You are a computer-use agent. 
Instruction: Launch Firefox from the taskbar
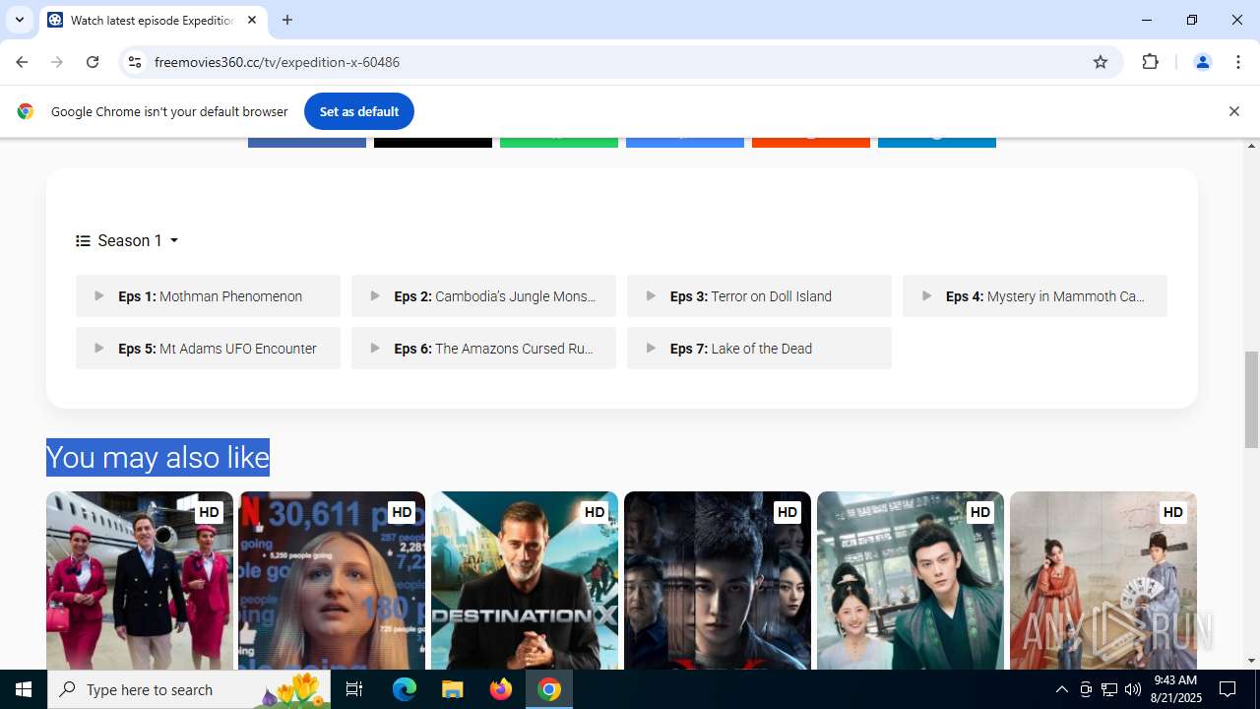[501, 689]
